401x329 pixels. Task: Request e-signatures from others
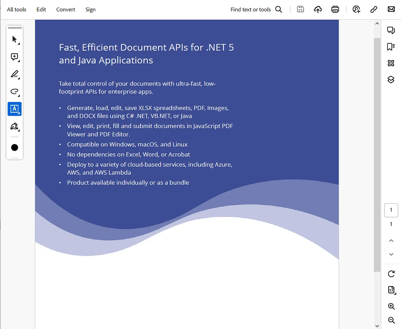click(356, 9)
